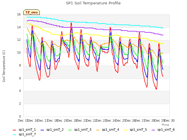Click the Dec 30 x-axis tick label

[169, 120]
